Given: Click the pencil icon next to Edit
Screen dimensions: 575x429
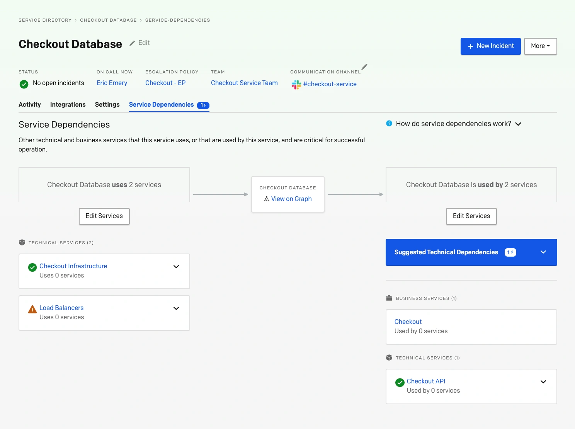Looking at the screenshot, I should [132, 43].
